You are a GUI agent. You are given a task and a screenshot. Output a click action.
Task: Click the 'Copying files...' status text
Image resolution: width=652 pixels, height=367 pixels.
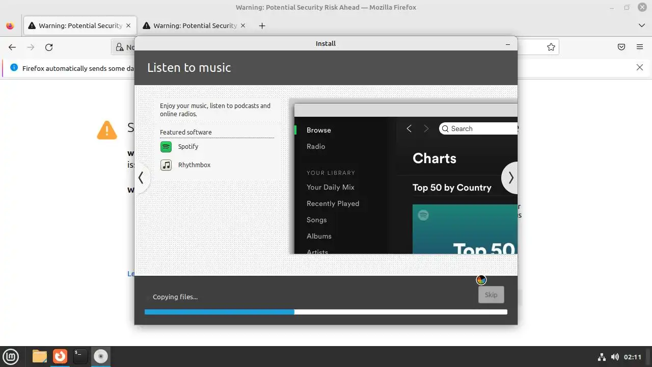point(175,297)
